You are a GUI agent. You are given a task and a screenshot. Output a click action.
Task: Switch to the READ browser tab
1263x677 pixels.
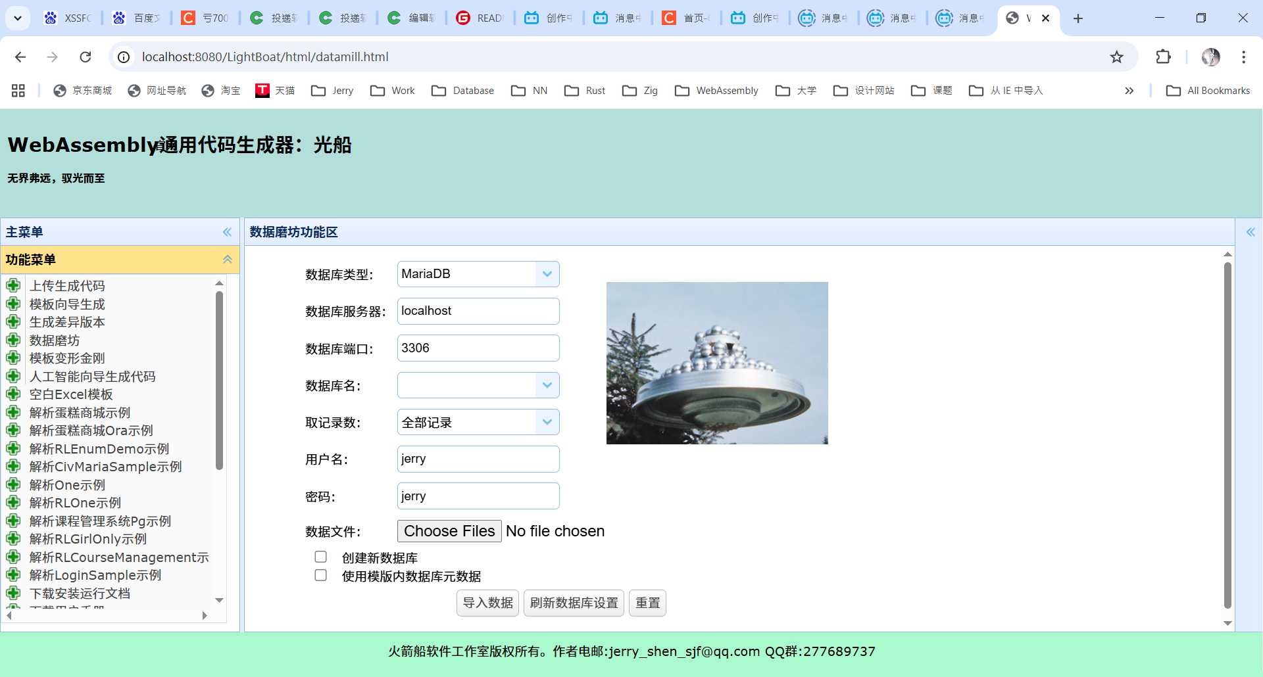click(x=480, y=18)
